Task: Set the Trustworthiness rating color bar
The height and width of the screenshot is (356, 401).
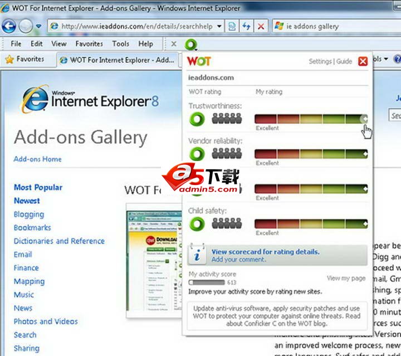Action: click(311, 119)
